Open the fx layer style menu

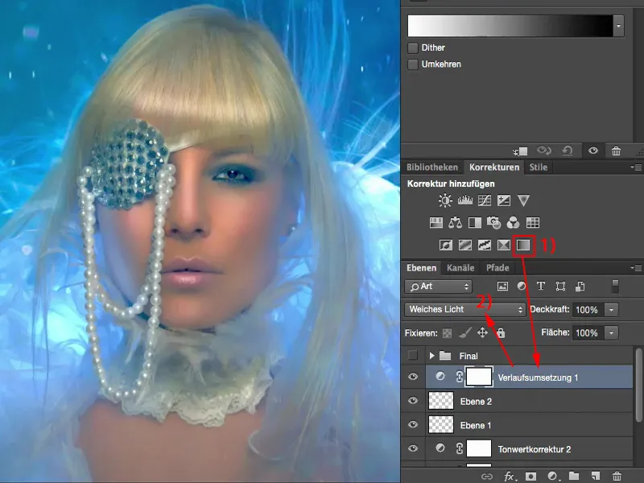tap(510, 477)
